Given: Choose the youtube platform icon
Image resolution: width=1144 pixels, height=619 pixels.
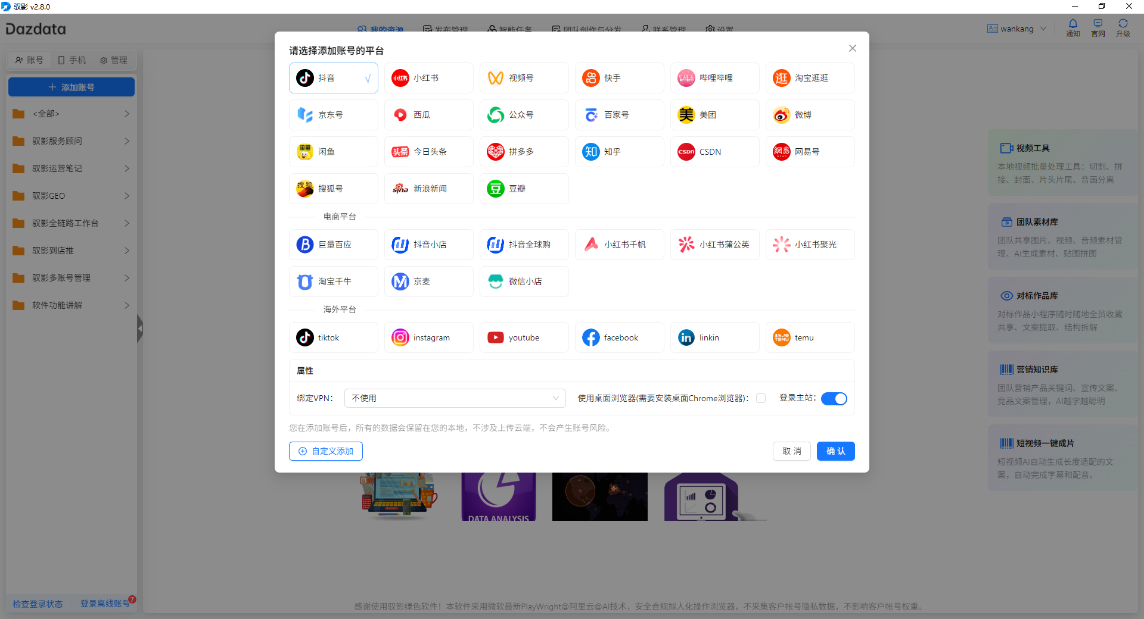Looking at the screenshot, I should click(x=496, y=337).
